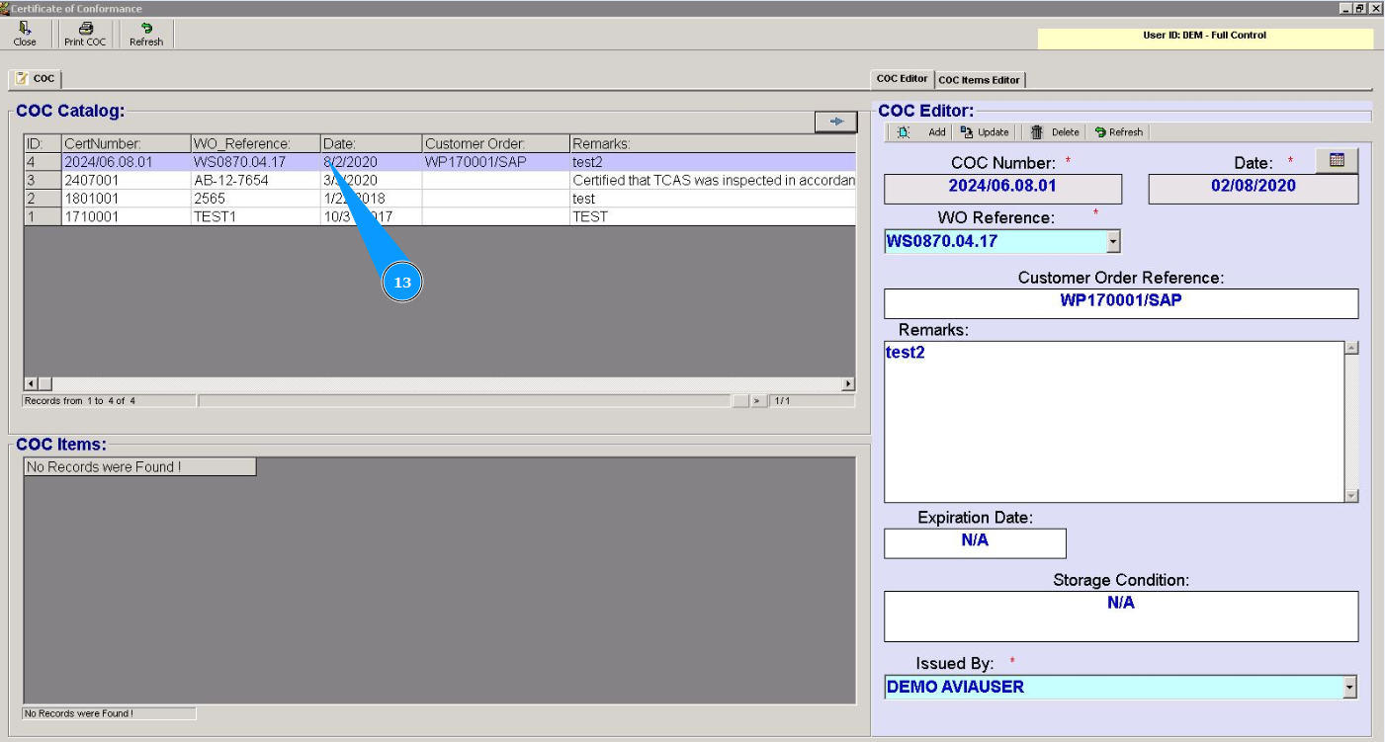
Task: Click catalog cell TEST1
Action: coord(255,216)
